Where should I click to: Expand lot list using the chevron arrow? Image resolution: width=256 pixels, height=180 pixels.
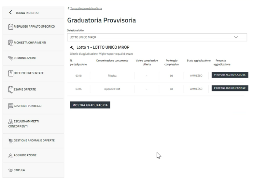pos(236,37)
